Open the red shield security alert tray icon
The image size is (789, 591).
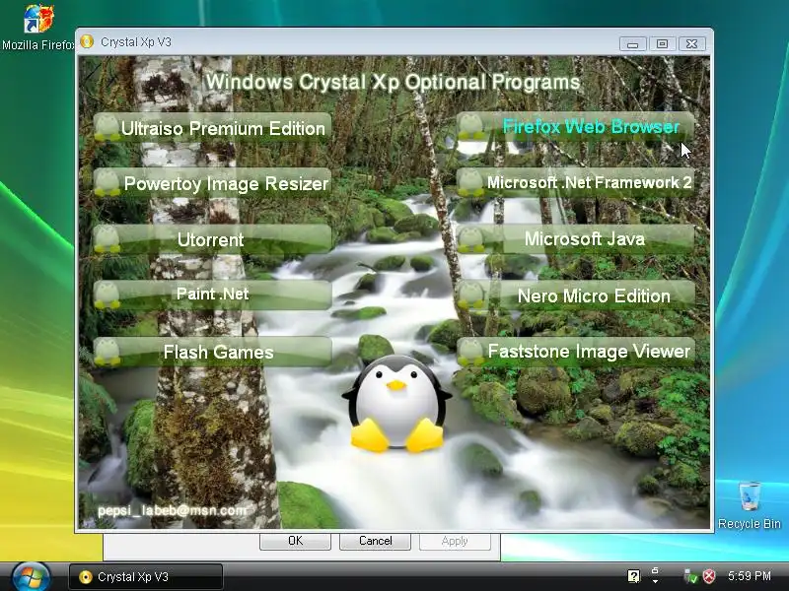pyautogui.click(x=708, y=576)
